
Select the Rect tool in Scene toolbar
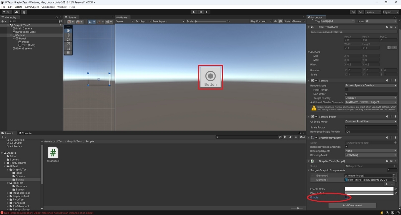(x=68, y=48)
